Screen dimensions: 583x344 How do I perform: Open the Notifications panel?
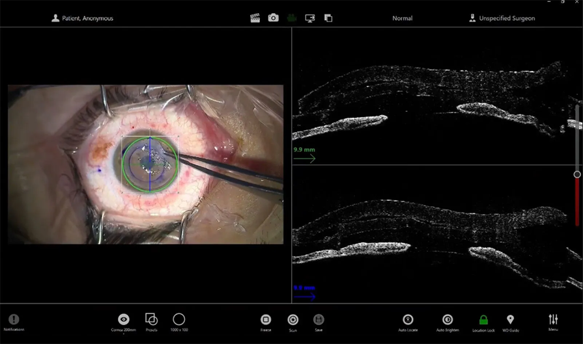tap(14, 320)
